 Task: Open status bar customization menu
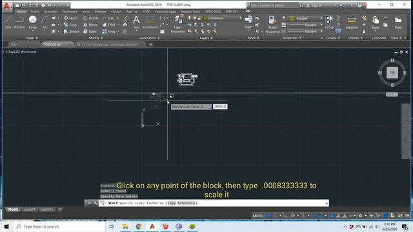[407, 216]
